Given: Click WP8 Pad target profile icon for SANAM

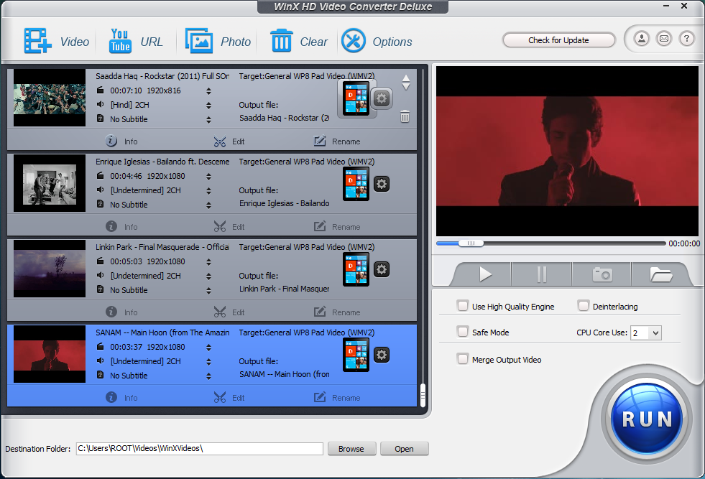Looking at the screenshot, I should 356,355.
